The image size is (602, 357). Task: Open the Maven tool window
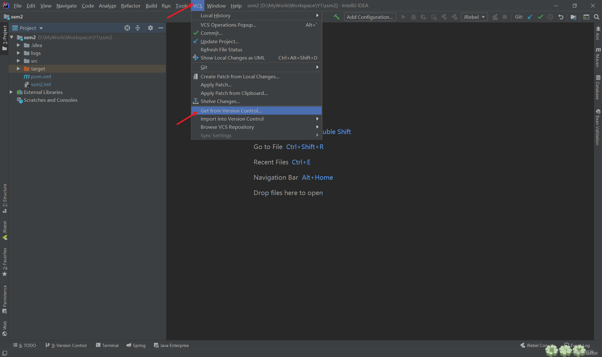click(x=598, y=57)
